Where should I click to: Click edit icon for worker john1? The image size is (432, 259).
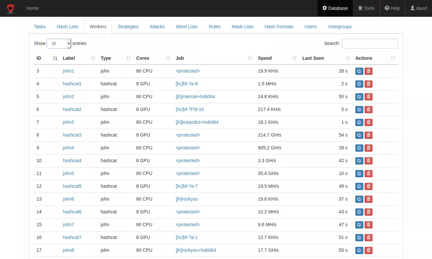359,71
